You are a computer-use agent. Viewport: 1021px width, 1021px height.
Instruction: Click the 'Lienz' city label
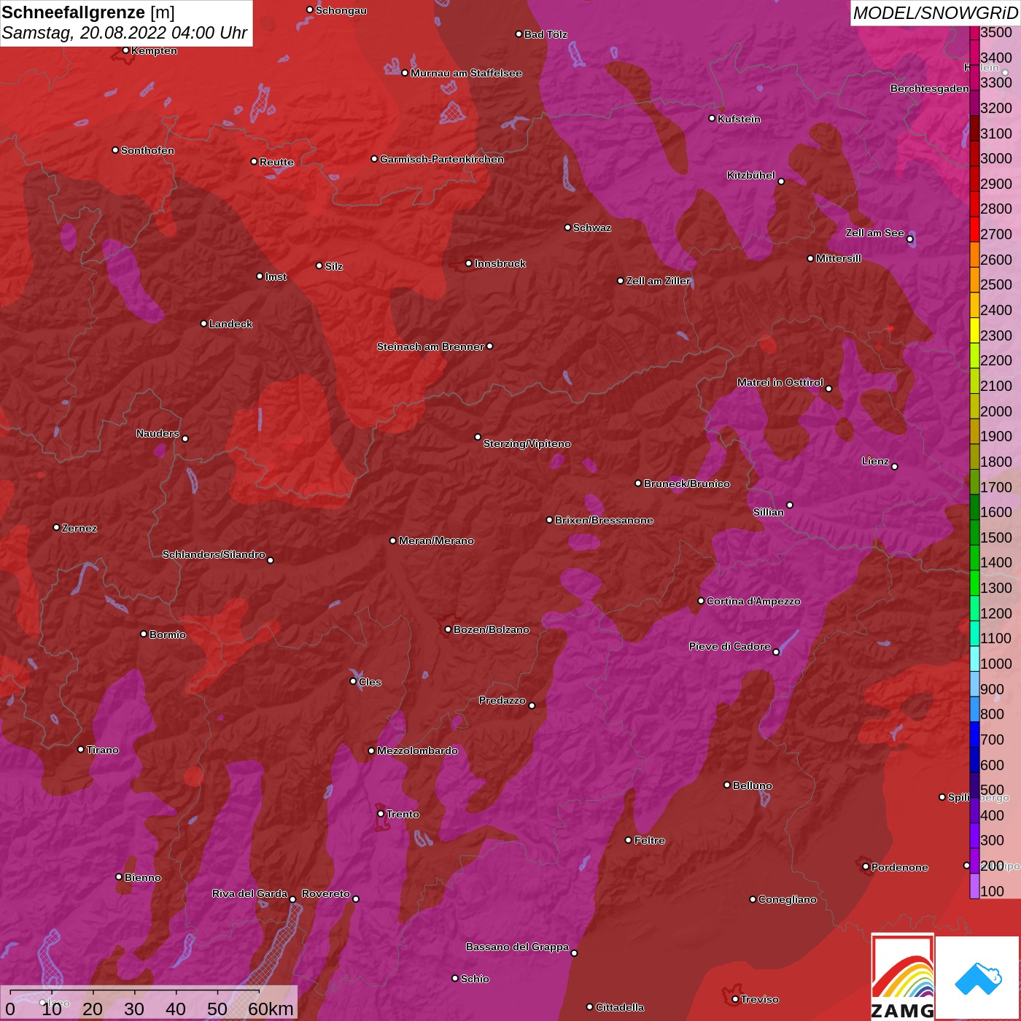tap(875, 461)
